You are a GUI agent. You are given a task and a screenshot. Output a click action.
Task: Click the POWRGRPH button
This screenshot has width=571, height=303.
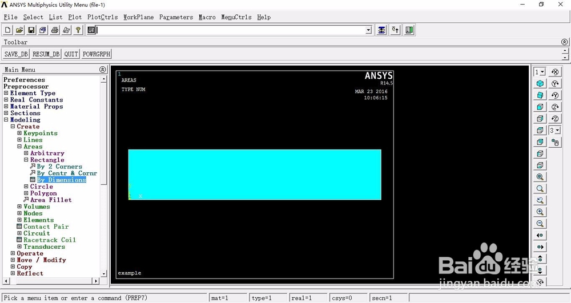pos(96,54)
